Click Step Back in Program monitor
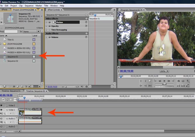The image size is (195, 137). point(159,81)
